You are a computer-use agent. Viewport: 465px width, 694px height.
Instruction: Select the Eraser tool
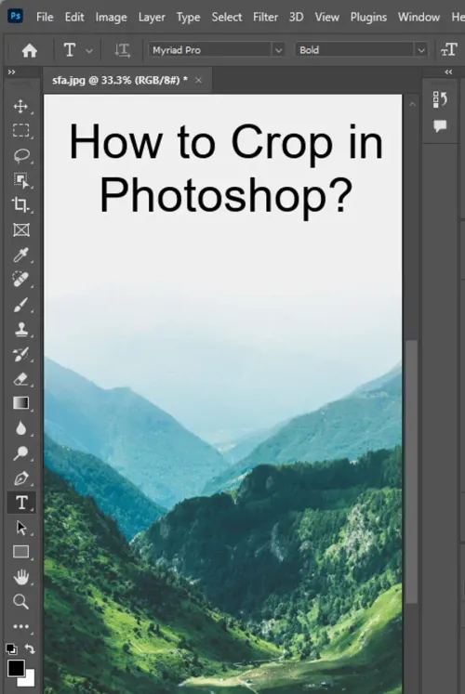(20, 379)
